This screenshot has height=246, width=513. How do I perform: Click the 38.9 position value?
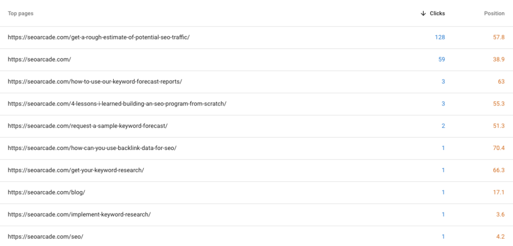(x=498, y=59)
